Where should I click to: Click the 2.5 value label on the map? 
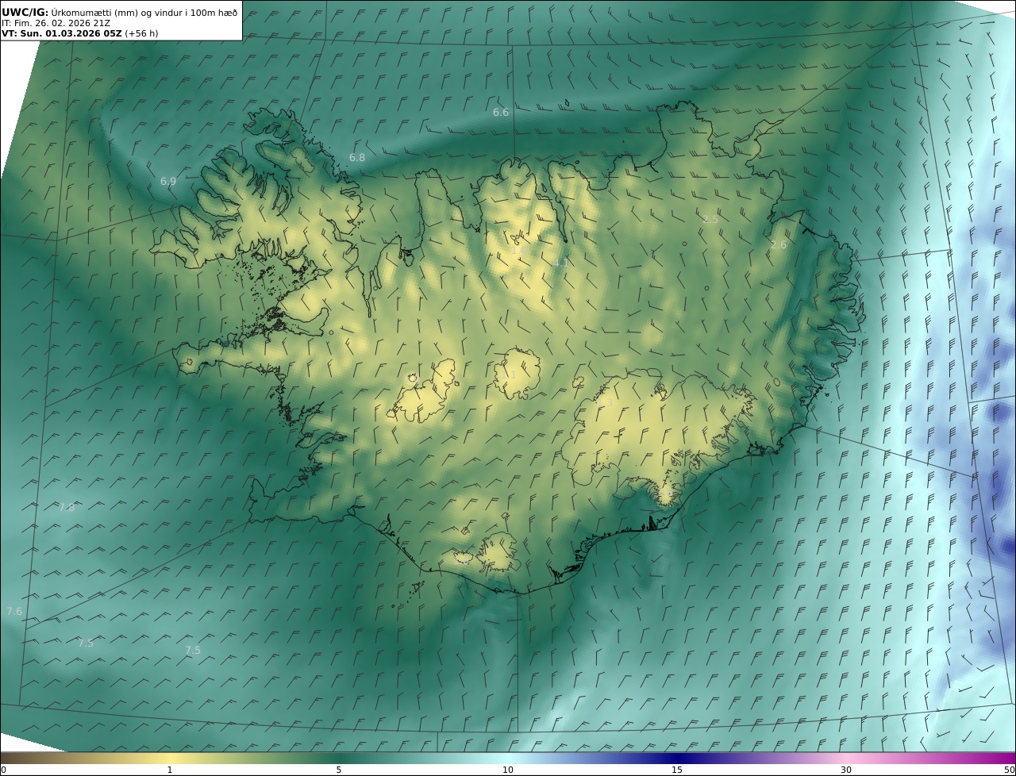710,219
